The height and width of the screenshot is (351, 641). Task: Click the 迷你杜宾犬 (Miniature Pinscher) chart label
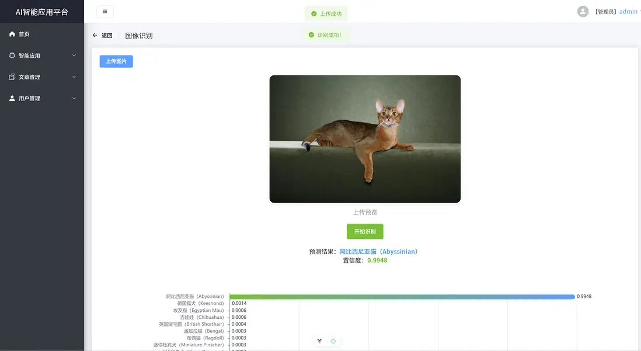pyautogui.click(x=189, y=345)
